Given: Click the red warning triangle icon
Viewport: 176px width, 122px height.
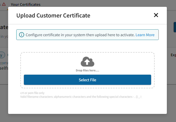Looking at the screenshot, I should coord(4,4).
